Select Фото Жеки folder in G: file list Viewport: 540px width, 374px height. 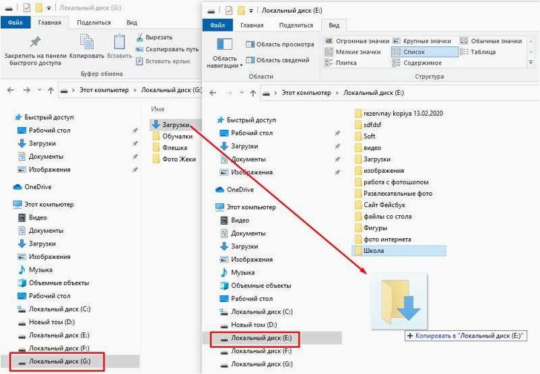click(174, 159)
